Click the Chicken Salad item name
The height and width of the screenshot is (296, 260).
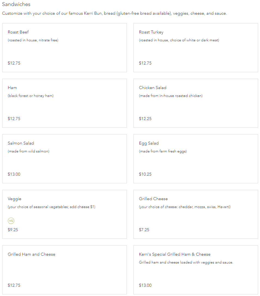pyautogui.click(x=153, y=88)
